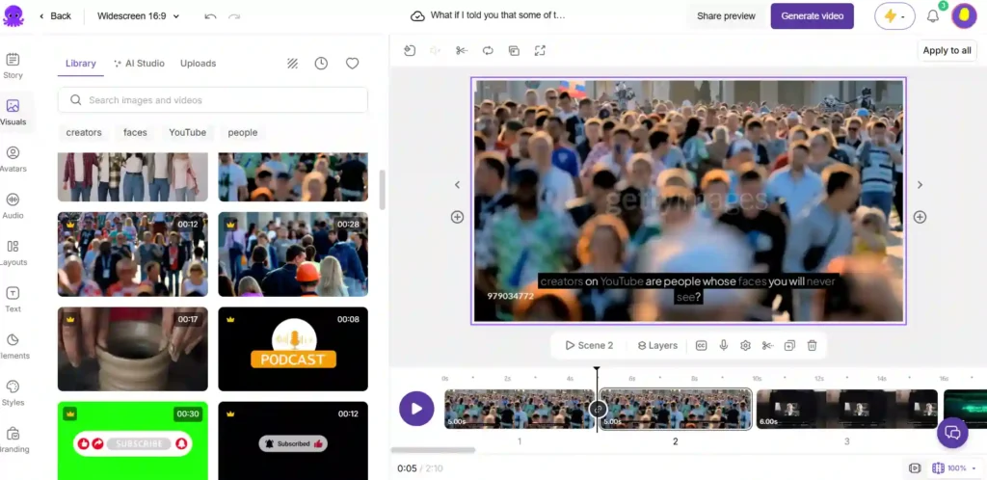Click scissors split icon in scene bar
The height and width of the screenshot is (480, 987).
767,345
